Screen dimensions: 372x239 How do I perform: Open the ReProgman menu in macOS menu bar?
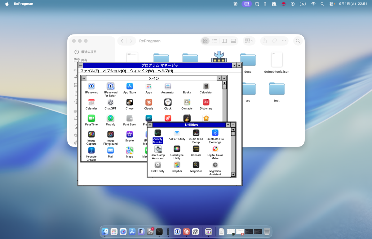[24, 4]
